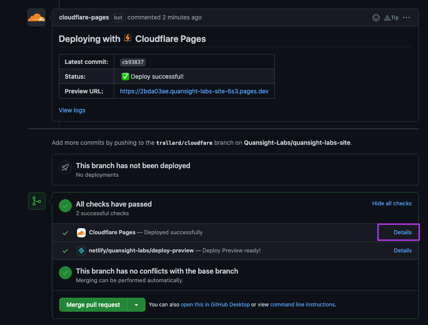Click the cb93837 commit hash

[x=132, y=62]
